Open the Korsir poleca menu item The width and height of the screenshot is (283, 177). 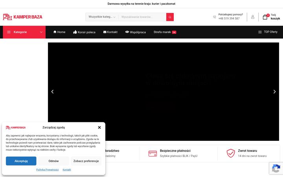coord(84,32)
